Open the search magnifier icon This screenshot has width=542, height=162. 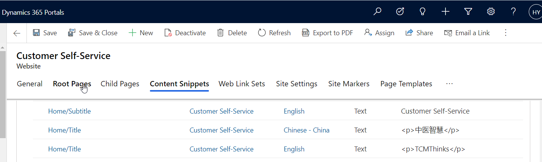[x=377, y=12]
